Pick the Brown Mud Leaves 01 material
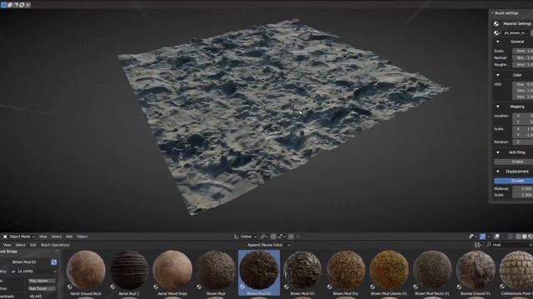The height and width of the screenshot is (299, 533). 389,270
